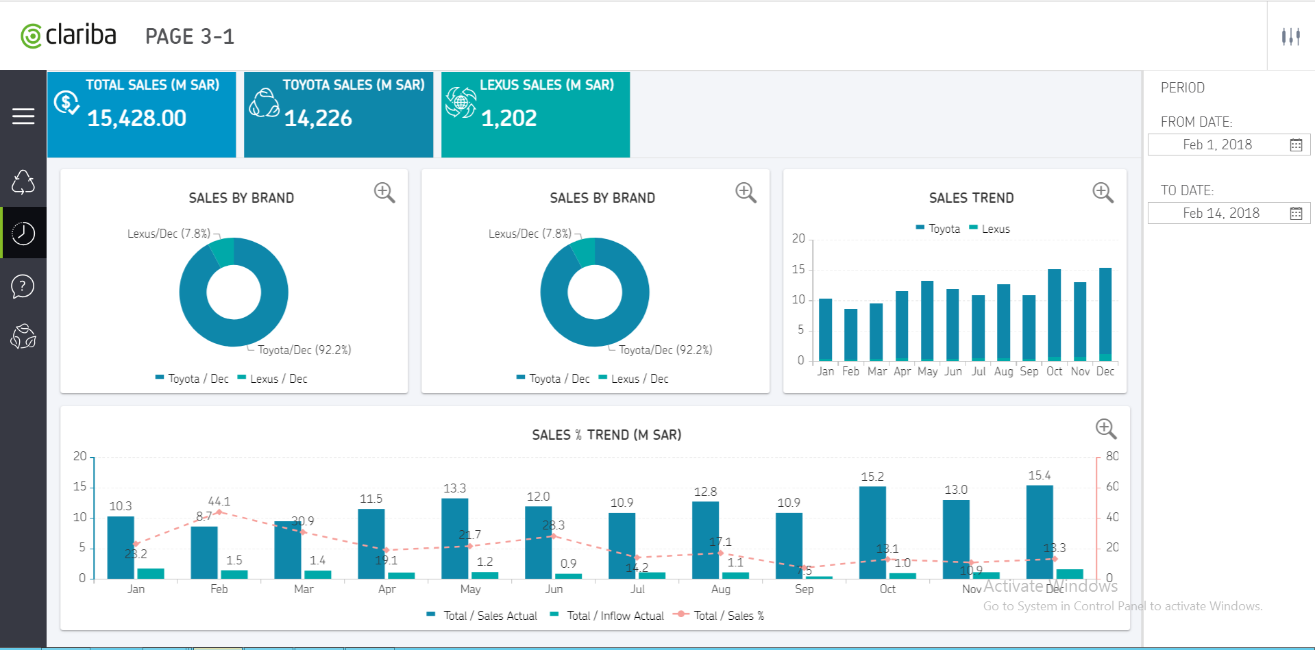Click the Oct 15.2 bar in Sales % Trend
The width and height of the screenshot is (1315, 650).
(x=872, y=532)
